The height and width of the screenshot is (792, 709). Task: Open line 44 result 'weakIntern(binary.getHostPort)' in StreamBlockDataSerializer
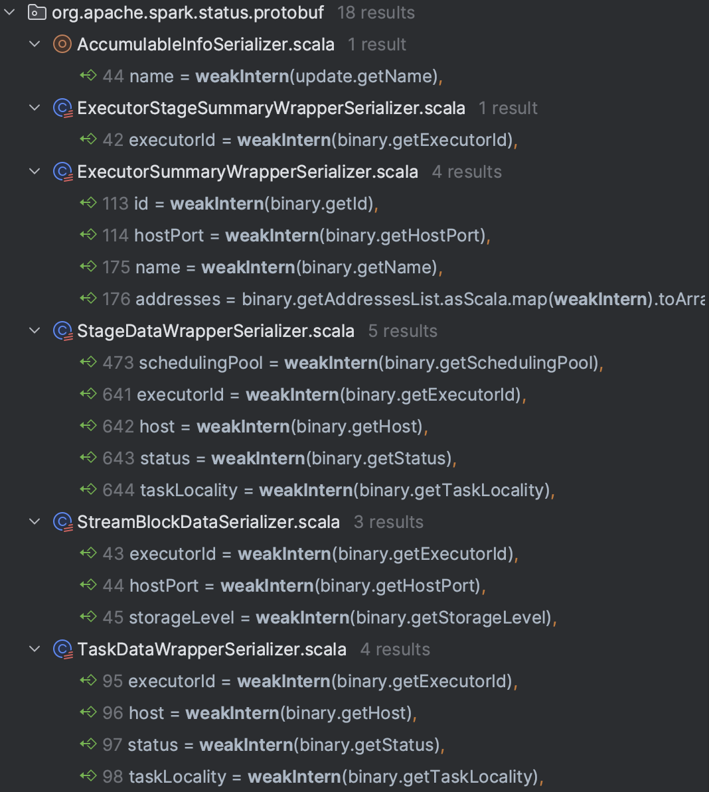coord(308,586)
